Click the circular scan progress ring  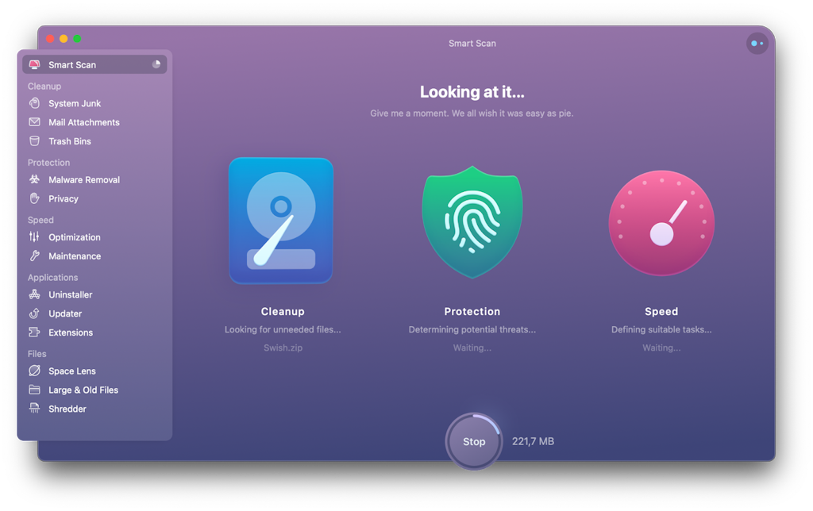pos(474,441)
